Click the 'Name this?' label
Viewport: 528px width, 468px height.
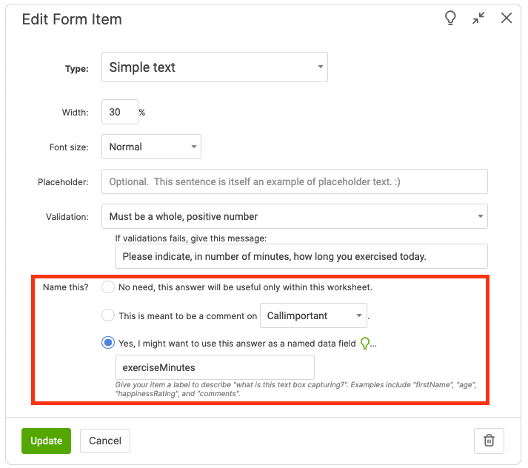coord(66,287)
